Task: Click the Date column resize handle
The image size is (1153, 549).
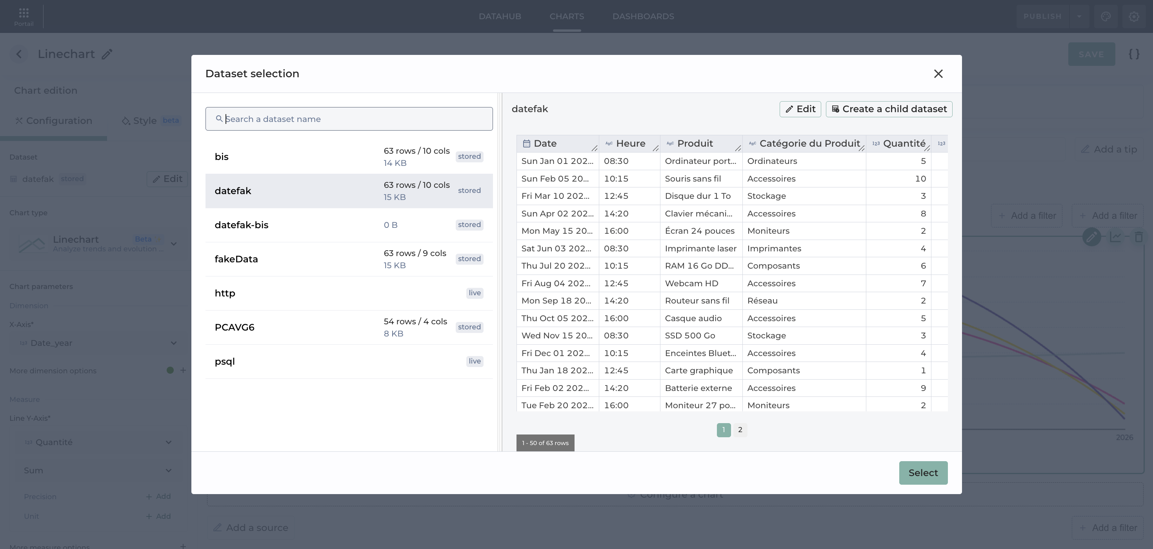Action: [x=595, y=148]
